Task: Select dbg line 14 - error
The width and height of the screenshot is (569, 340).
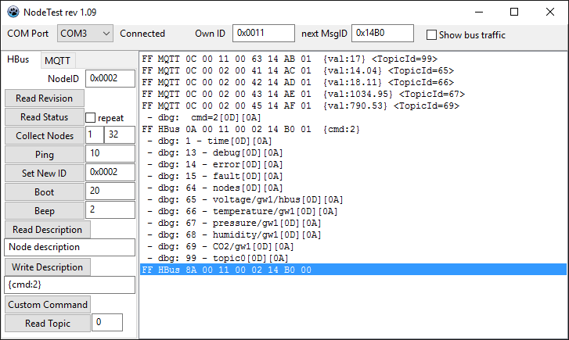Action: (x=353, y=164)
